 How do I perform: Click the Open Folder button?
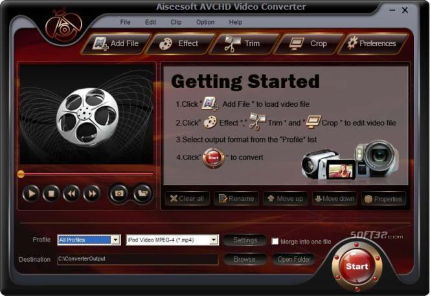[294, 259]
